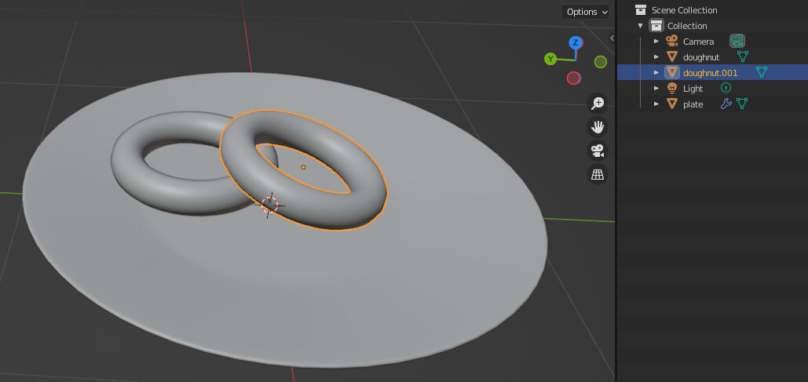Click plate's blue modifier wrench icon
Image resolution: width=808 pixels, height=382 pixels.
tap(726, 104)
